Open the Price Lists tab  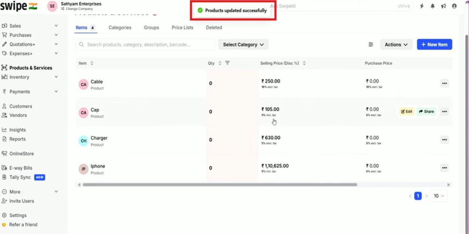pyautogui.click(x=183, y=28)
